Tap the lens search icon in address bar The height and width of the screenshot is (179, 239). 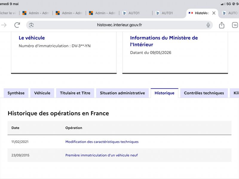(31, 25)
